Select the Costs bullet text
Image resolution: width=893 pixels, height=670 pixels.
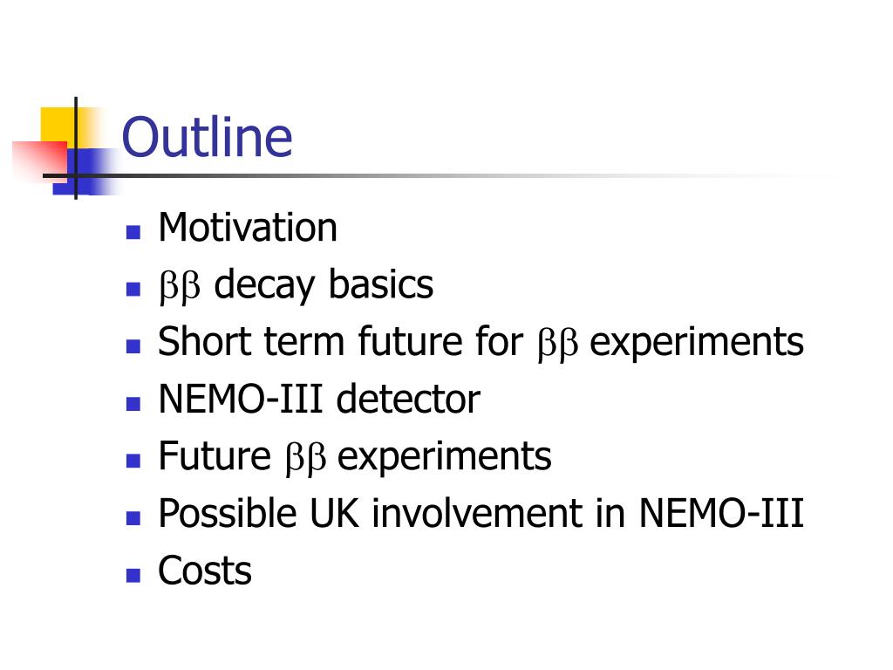tap(205, 571)
